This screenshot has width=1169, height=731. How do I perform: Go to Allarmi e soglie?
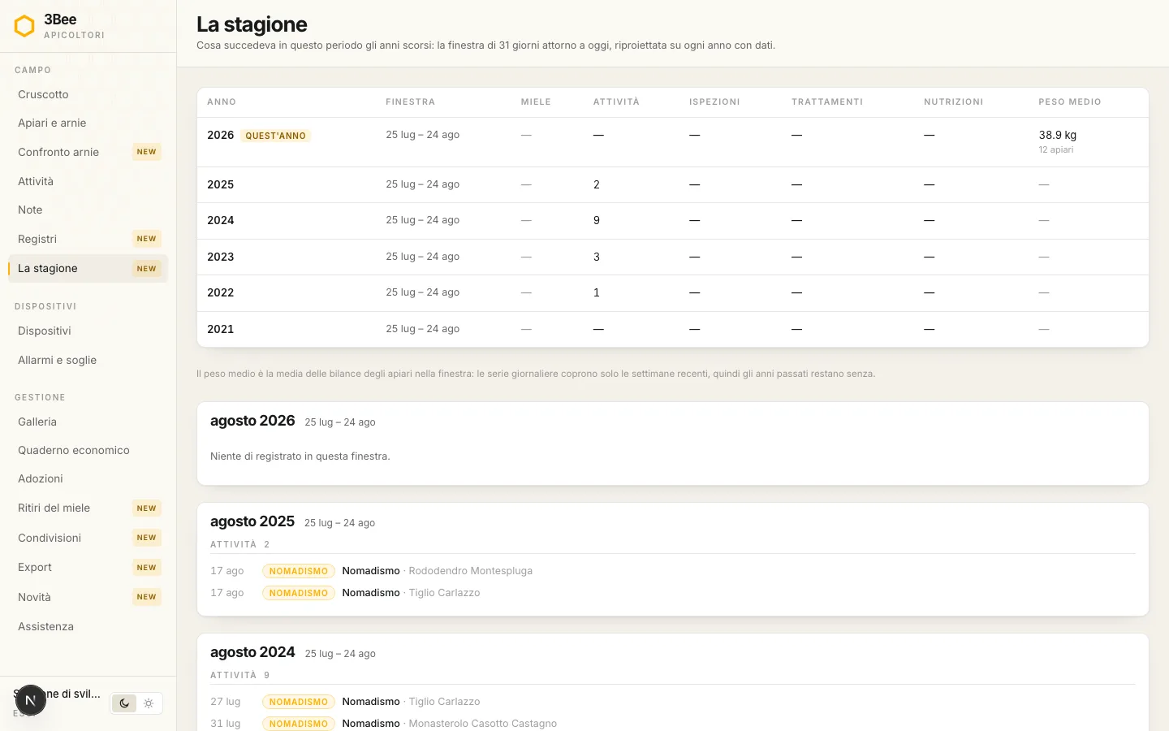(88, 360)
